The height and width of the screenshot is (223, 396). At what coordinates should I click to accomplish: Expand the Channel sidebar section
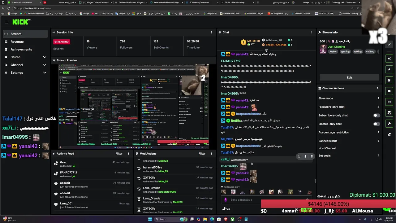(45, 65)
